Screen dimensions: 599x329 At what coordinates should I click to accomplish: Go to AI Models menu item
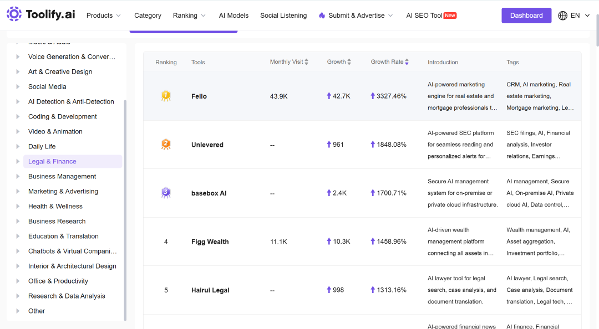tap(233, 16)
